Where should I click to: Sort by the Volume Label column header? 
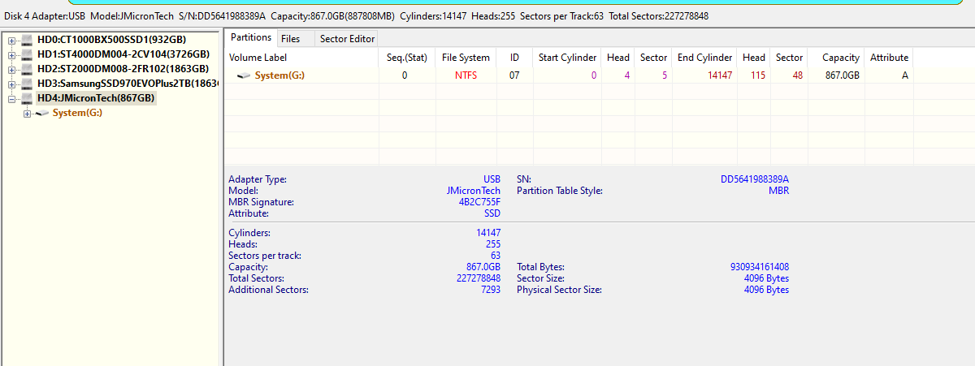[301, 58]
